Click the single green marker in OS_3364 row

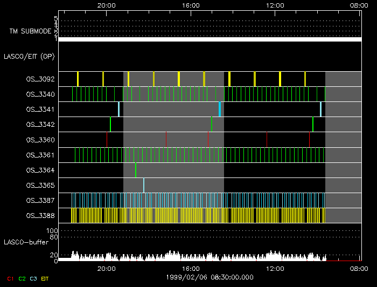point(136,170)
